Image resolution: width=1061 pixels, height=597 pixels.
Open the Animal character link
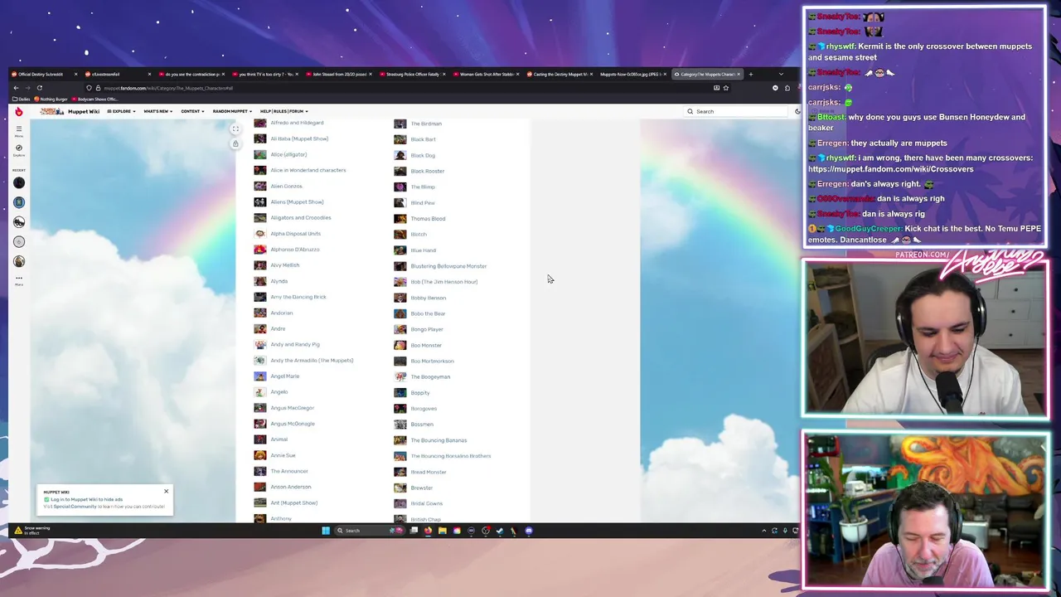(x=279, y=439)
